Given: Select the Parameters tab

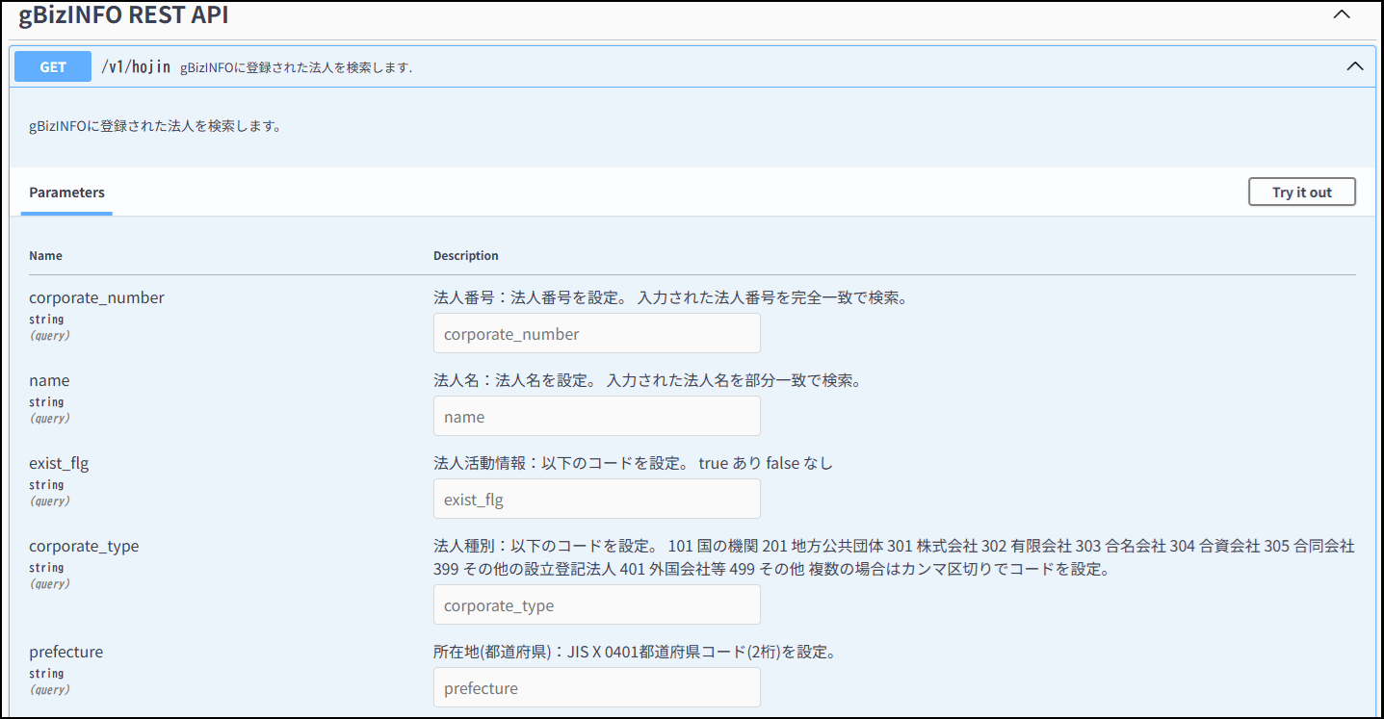Looking at the screenshot, I should pyautogui.click(x=66, y=193).
